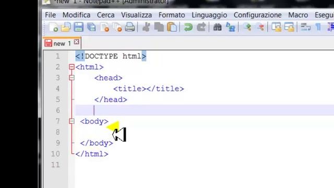Screen dimensions: 334x188
Task: Create a new file with toolbar icon
Action: pyautogui.click(x=53, y=28)
